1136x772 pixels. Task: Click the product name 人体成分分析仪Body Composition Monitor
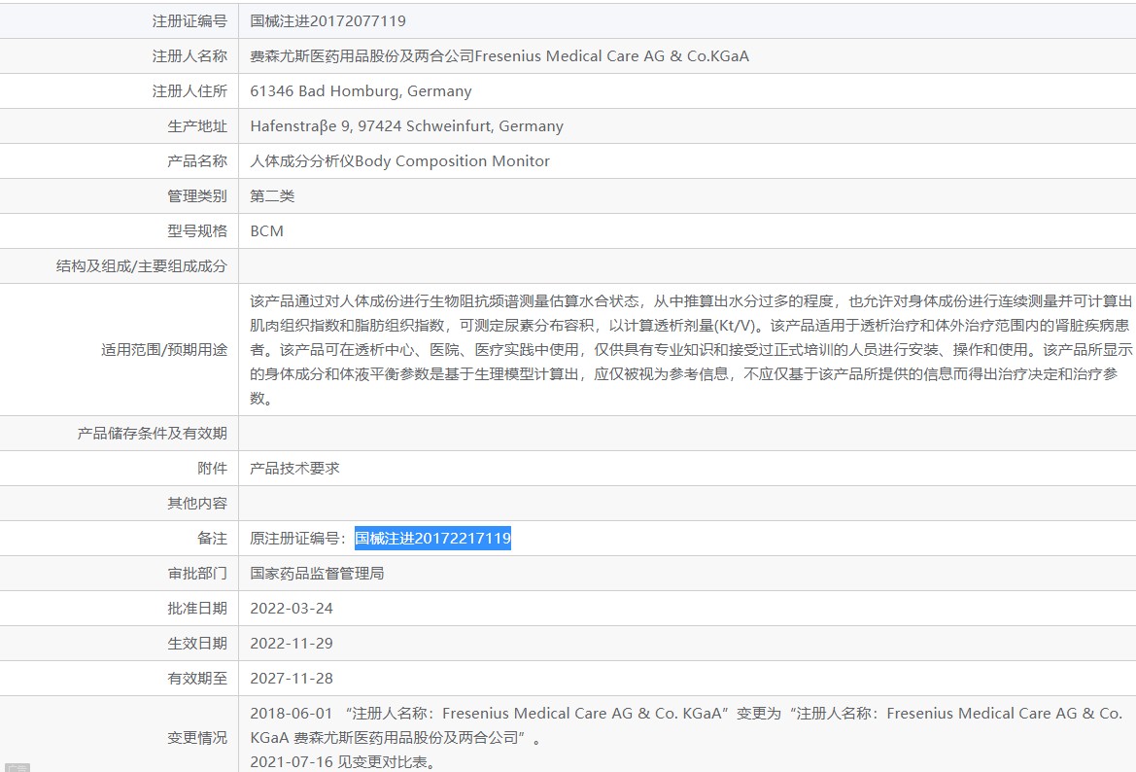400,161
